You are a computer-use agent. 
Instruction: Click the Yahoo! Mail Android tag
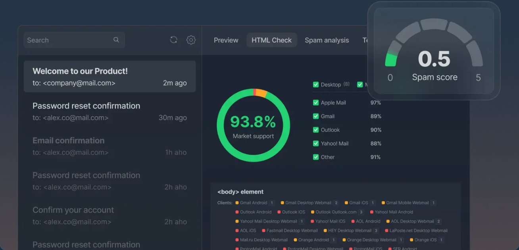click(x=391, y=212)
